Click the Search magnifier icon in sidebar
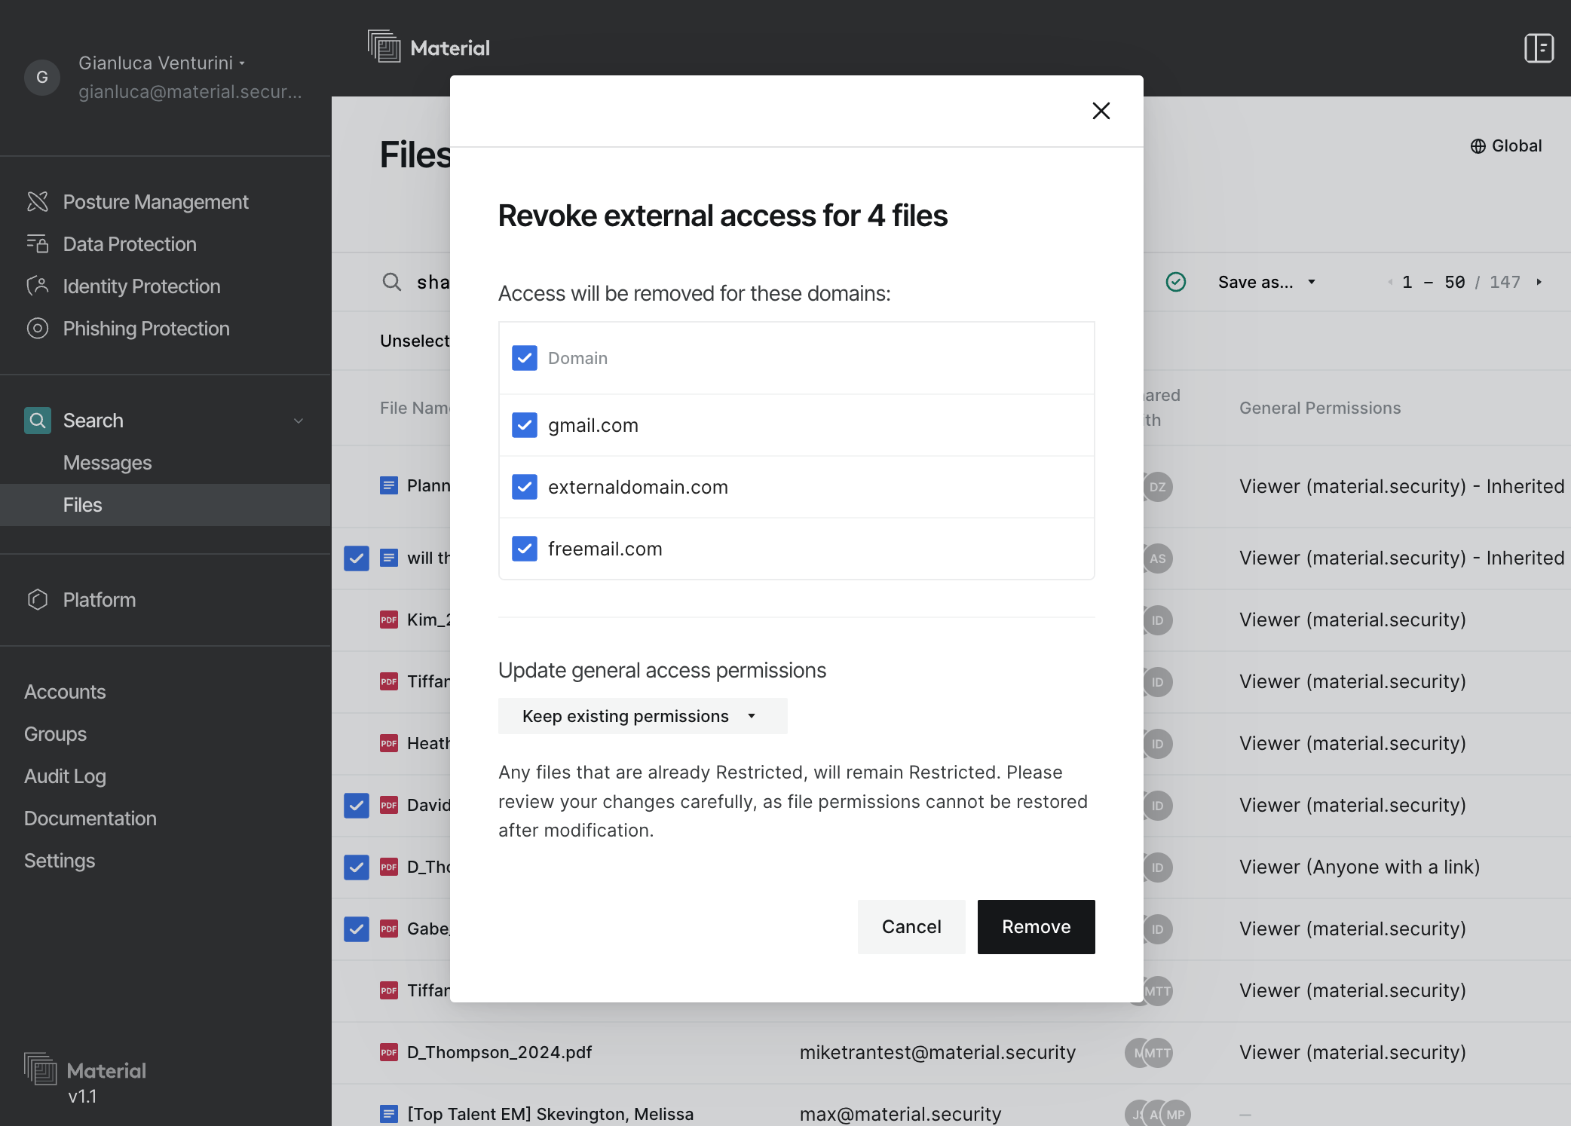Image resolution: width=1571 pixels, height=1126 pixels. (38, 421)
